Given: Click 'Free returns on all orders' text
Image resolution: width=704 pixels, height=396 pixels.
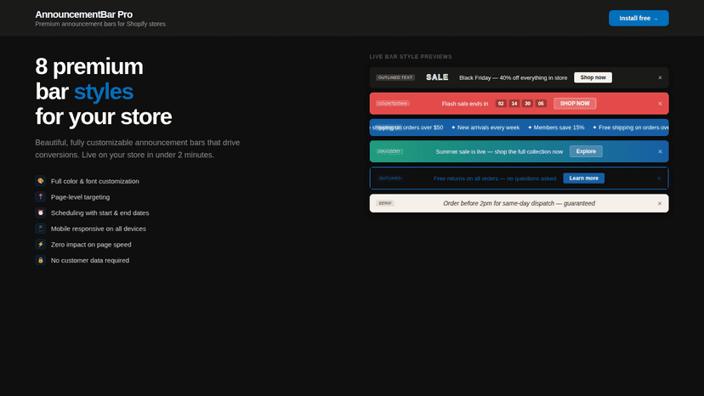Looking at the screenshot, I should 495,178.
